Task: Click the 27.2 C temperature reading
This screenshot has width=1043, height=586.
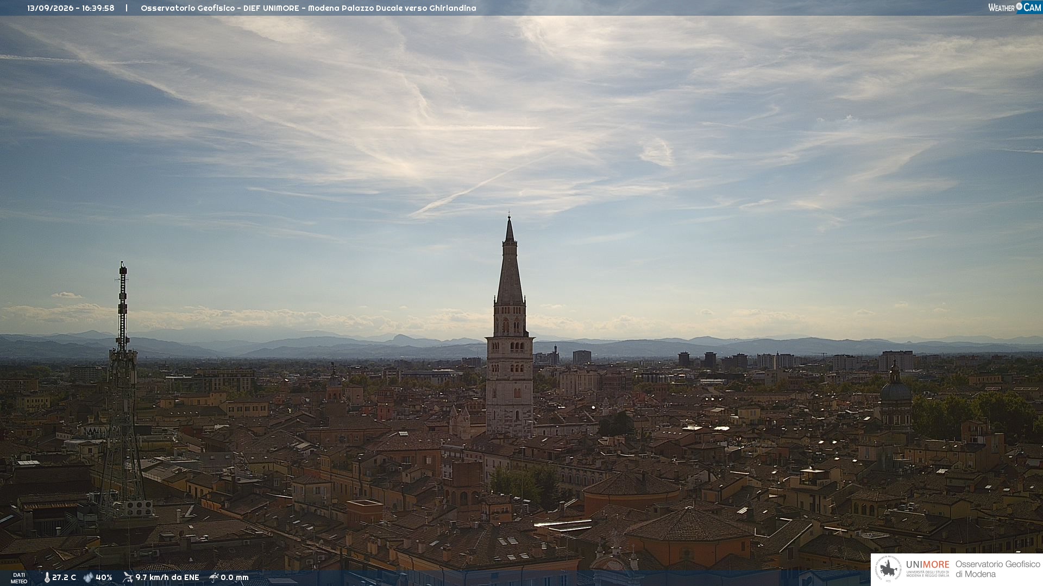Action: pyautogui.click(x=64, y=577)
